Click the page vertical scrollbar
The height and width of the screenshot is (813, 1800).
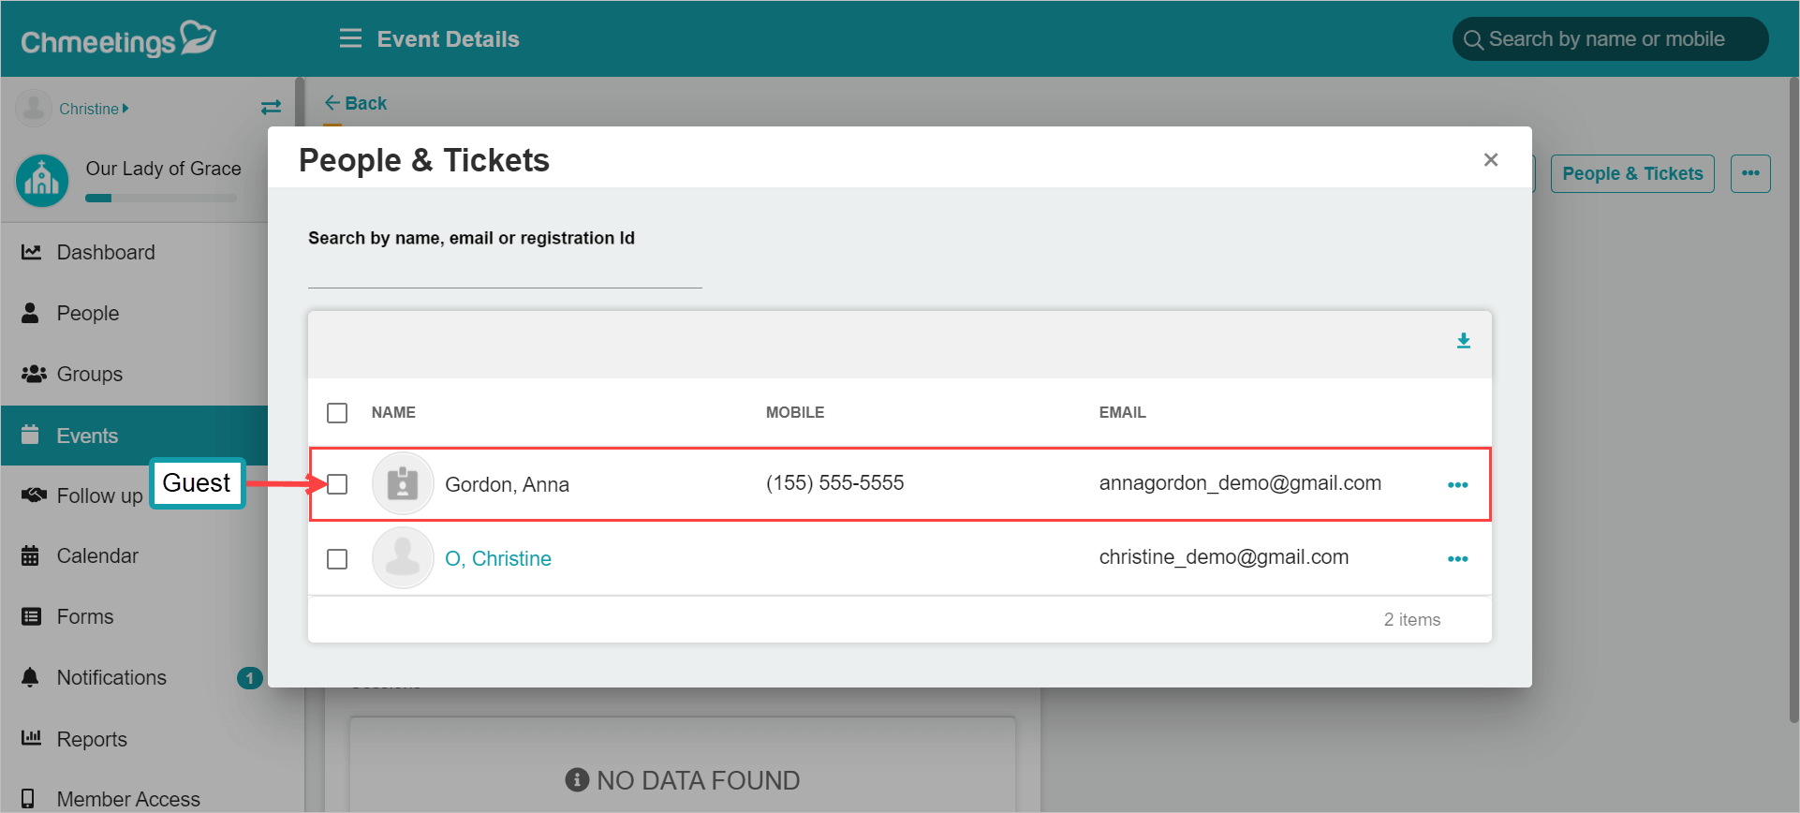[1793, 398]
